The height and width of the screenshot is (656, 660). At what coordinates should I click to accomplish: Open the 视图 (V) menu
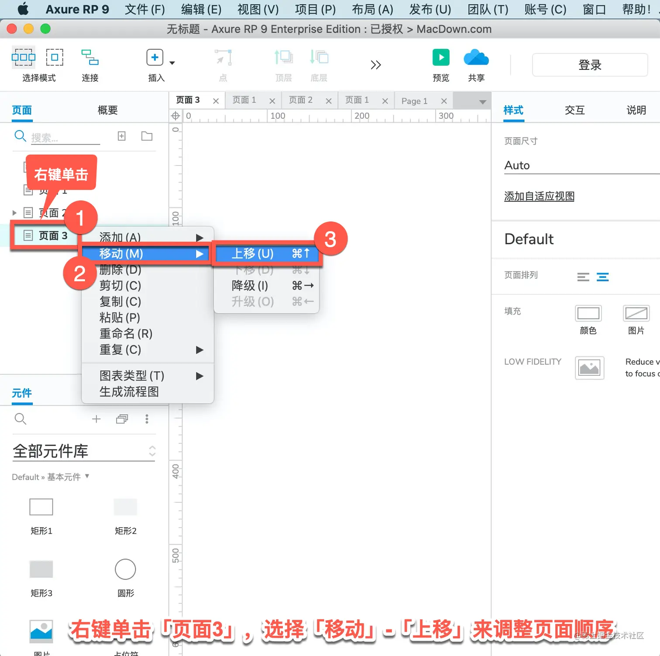pyautogui.click(x=258, y=9)
